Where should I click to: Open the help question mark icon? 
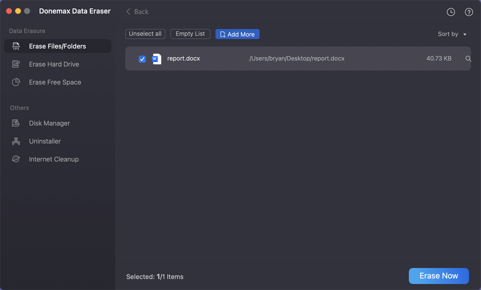[x=469, y=12]
